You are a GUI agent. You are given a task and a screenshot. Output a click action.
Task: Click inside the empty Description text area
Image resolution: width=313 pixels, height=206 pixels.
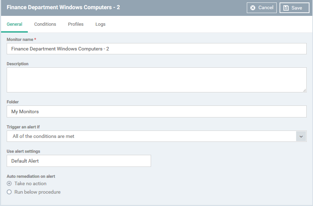(156, 80)
